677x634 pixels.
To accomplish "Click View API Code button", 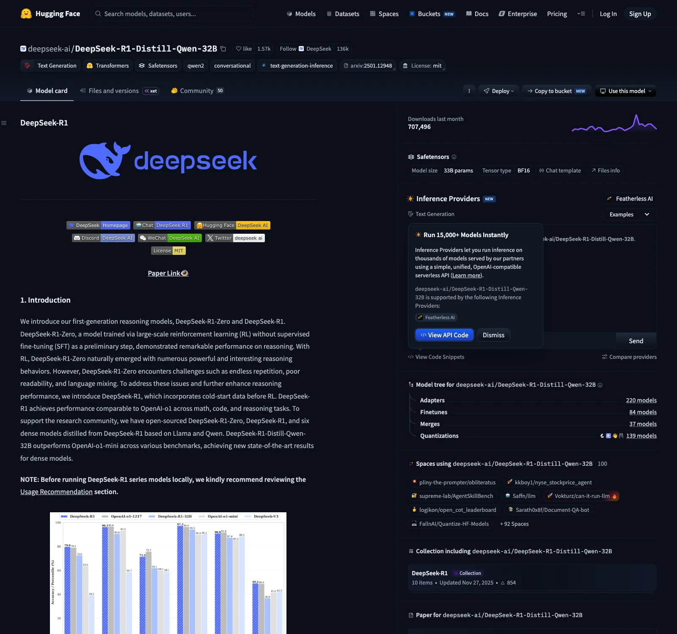I will tap(444, 335).
